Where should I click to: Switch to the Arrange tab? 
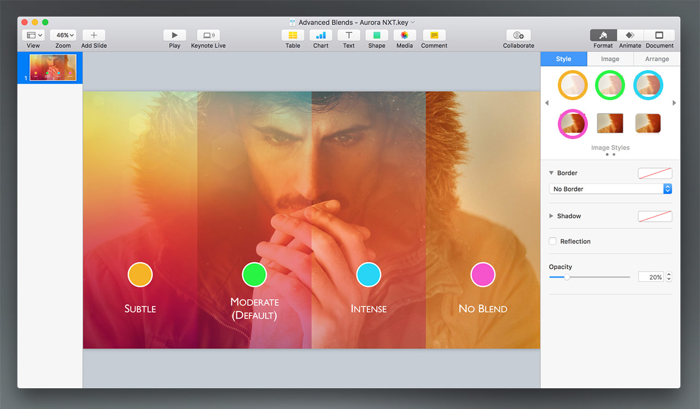click(657, 59)
